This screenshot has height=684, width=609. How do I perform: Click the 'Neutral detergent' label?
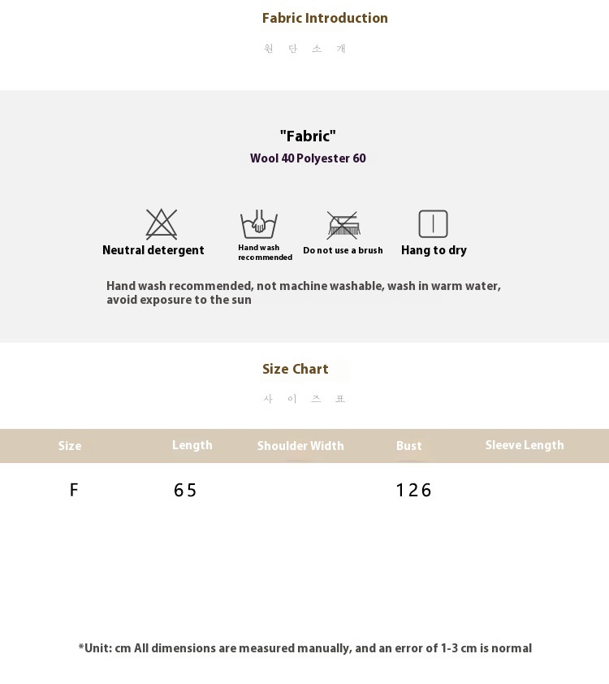point(153,250)
